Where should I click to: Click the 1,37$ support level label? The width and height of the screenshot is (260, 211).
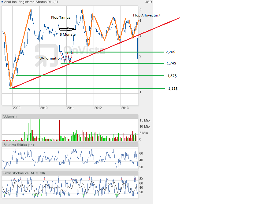pyautogui.click(x=172, y=75)
